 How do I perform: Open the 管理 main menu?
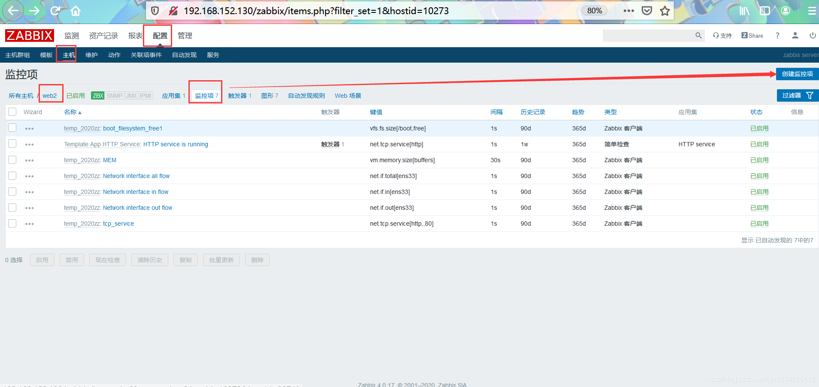point(185,36)
